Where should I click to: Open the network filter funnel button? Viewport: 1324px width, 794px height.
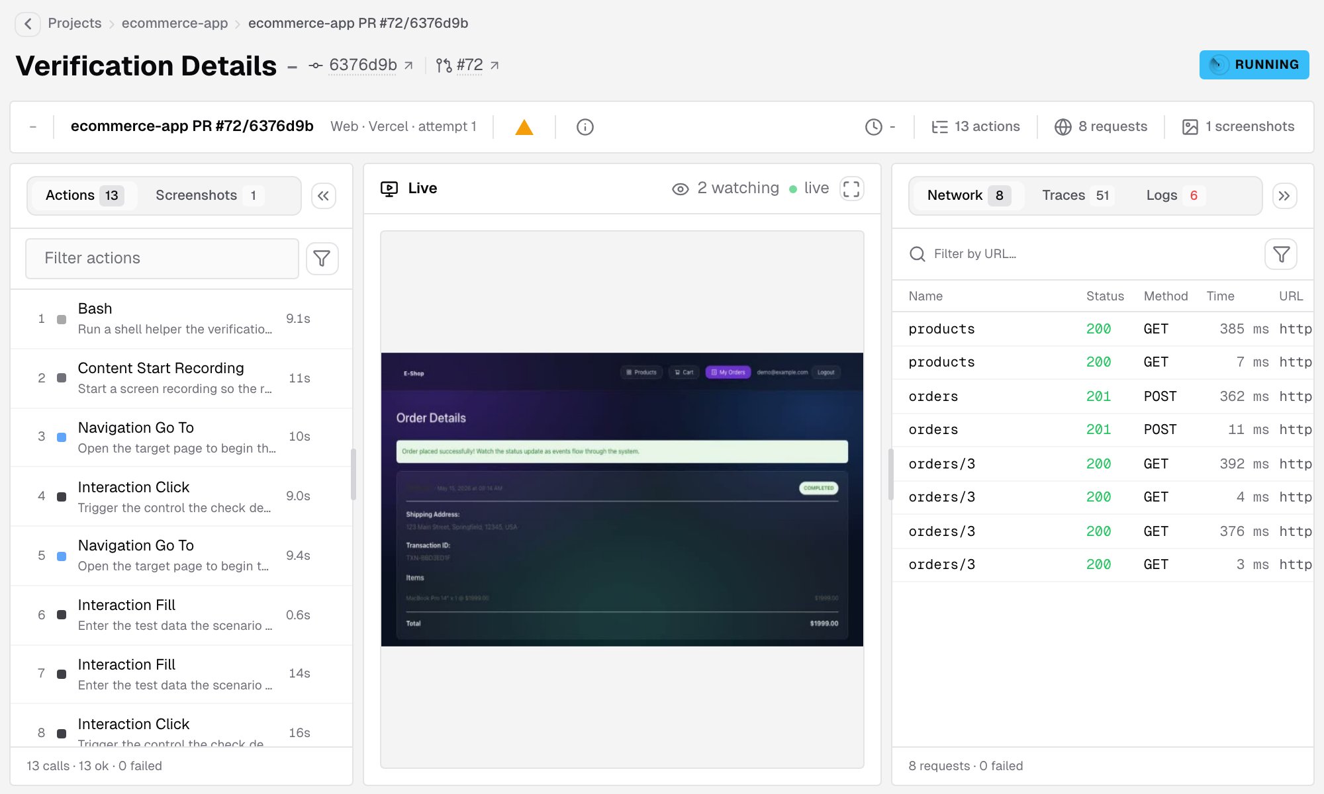(x=1281, y=254)
